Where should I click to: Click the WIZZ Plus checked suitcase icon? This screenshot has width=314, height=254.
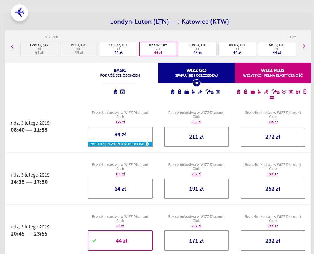pyautogui.click(x=253, y=92)
